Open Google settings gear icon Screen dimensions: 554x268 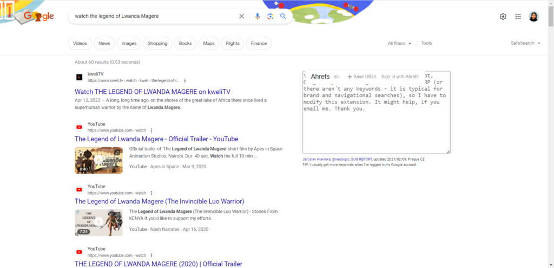point(503,17)
